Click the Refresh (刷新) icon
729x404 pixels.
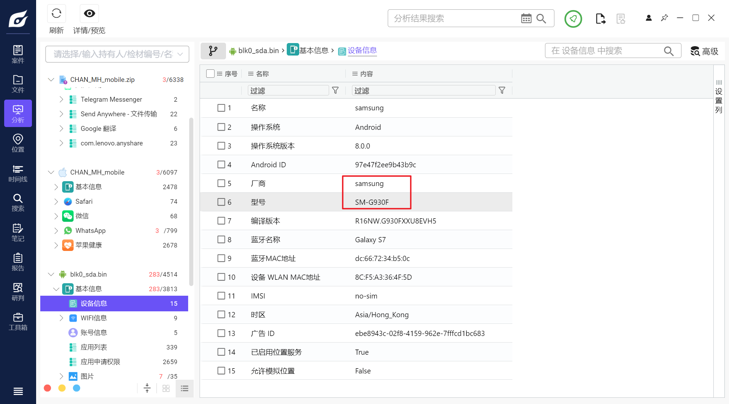point(56,14)
